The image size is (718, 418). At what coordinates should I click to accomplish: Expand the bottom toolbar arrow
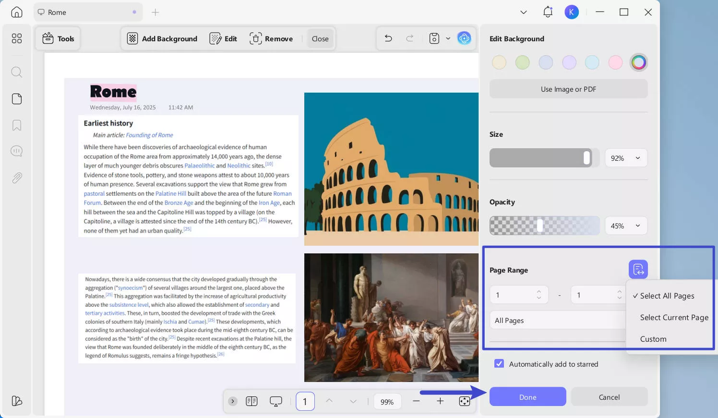point(233,401)
